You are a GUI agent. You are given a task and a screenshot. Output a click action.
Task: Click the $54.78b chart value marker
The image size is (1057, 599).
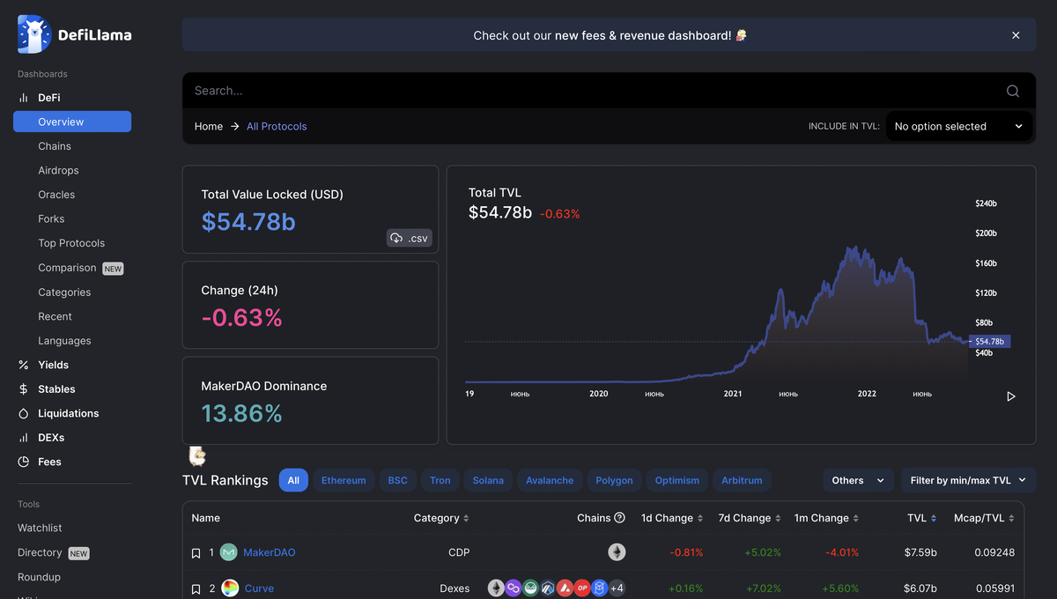click(x=990, y=341)
